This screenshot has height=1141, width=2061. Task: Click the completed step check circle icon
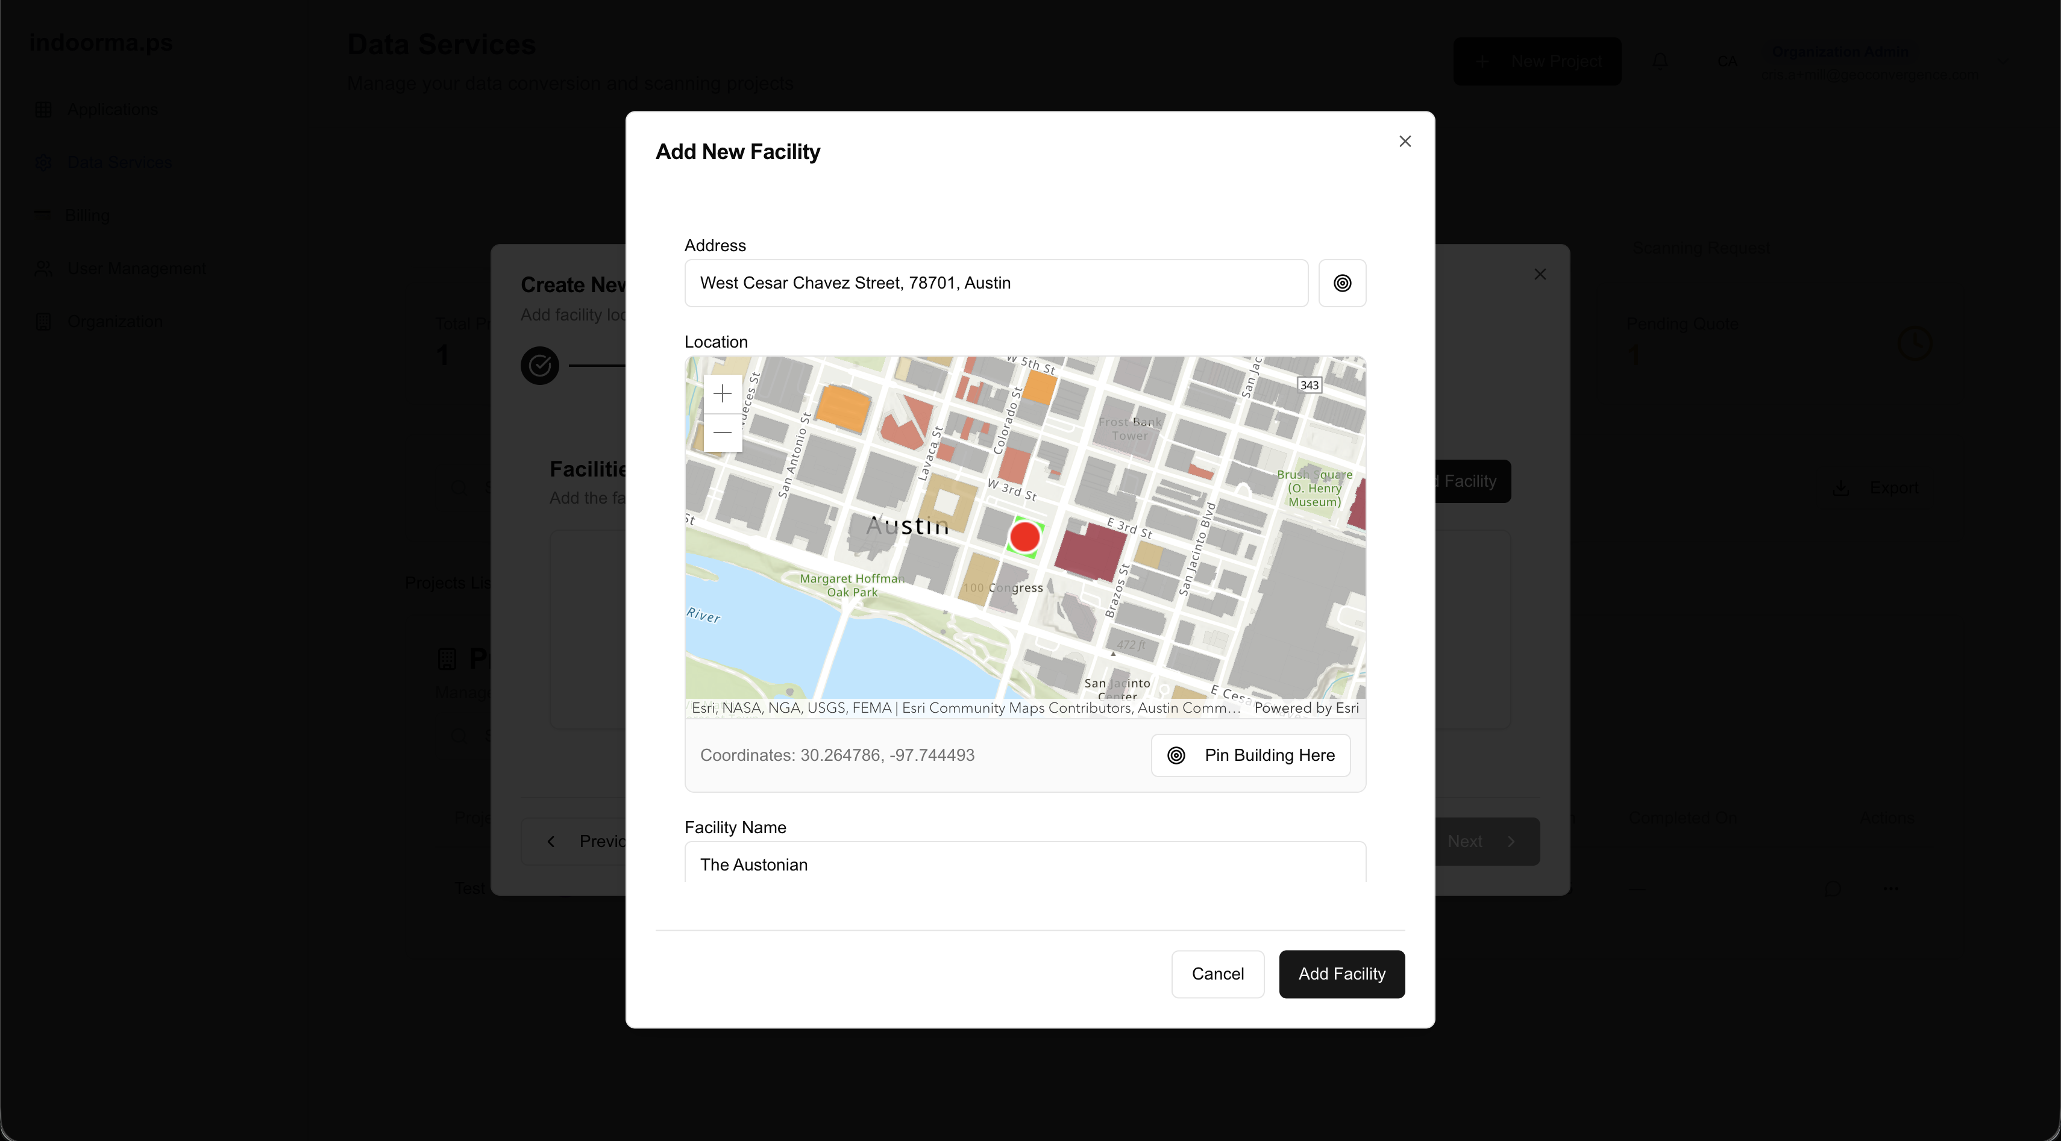point(540,366)
